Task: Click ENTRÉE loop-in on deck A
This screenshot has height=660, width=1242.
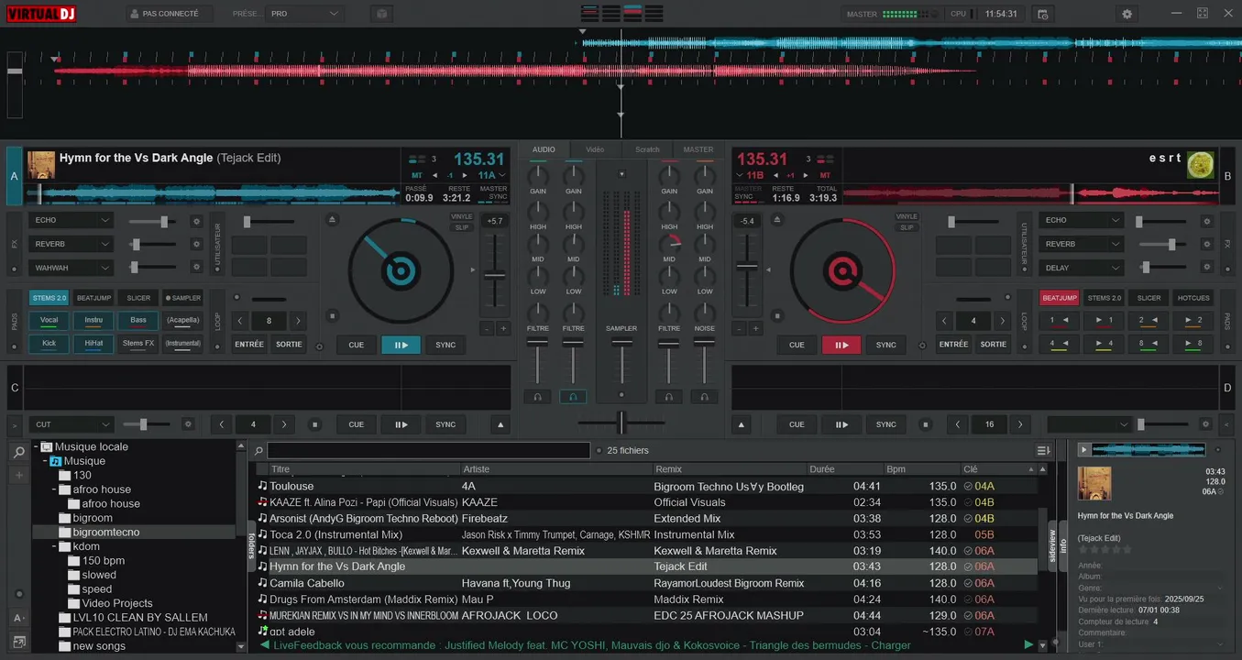Action: 249,345
